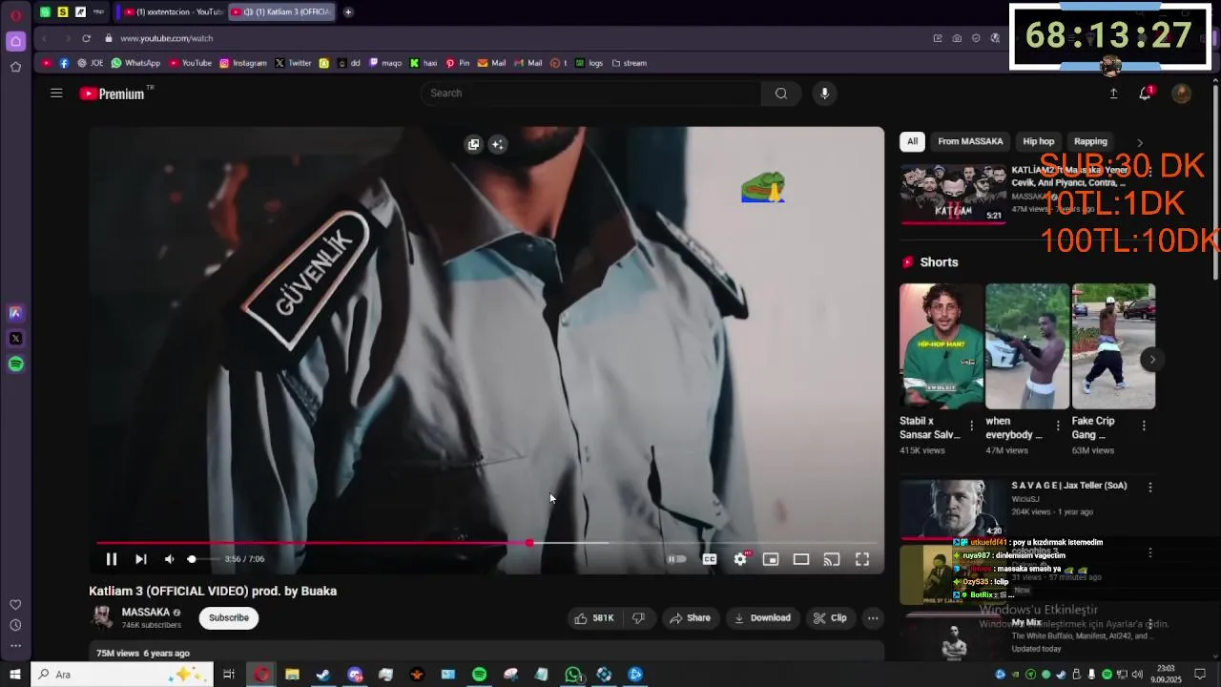Select the 'Rapping' chip
The image size is (1221, 687).
[x=1090, y=141]
